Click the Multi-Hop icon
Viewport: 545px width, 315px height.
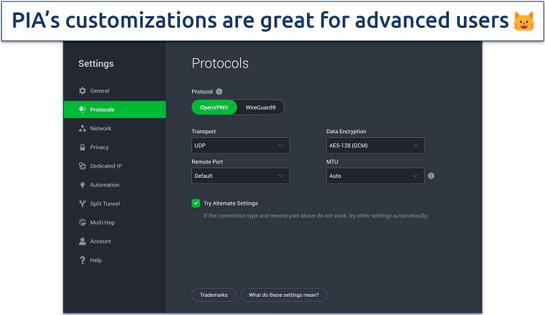[82, 222]
